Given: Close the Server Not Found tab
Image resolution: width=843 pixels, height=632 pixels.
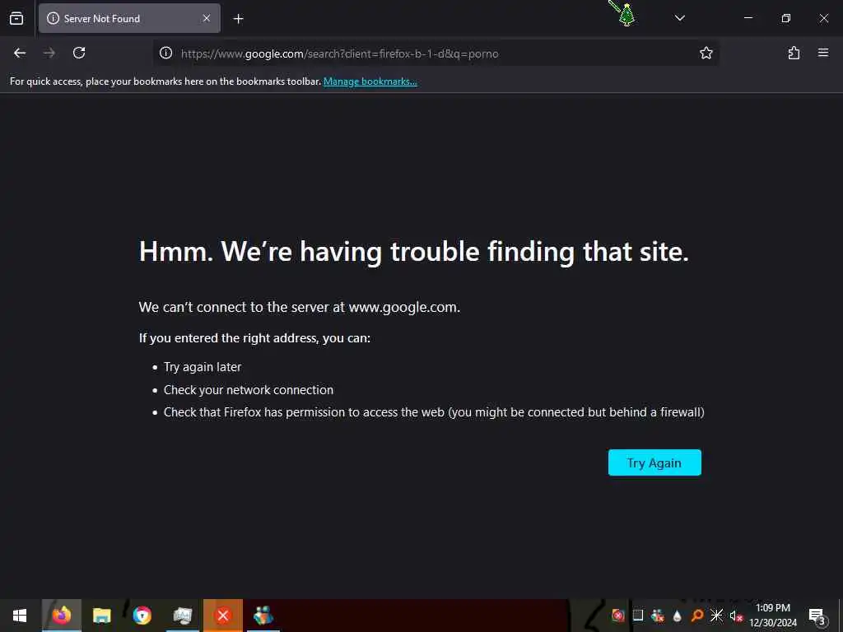Looking at the screenshot, I should 207,18.
